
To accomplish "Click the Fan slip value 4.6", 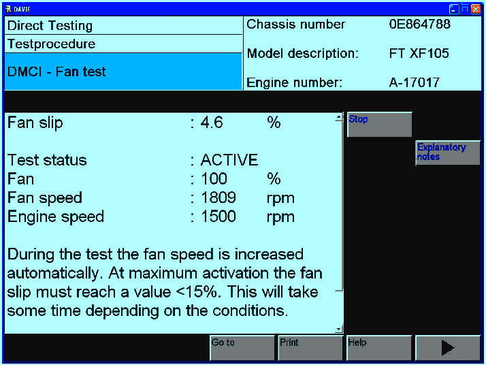I will 212,123.
